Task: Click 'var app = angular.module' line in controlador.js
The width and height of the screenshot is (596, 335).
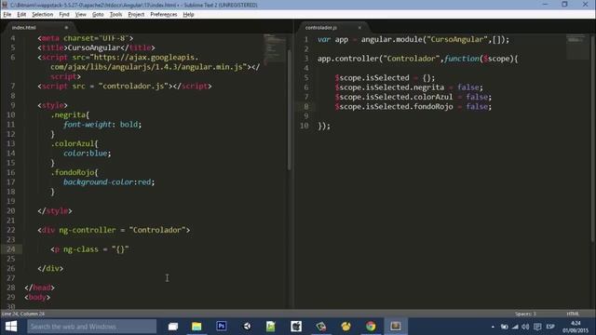Action: pyautogui.click(x=413, y=39)
